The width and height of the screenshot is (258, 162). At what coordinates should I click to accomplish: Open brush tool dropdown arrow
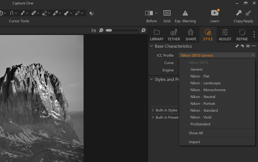pos(27,13)
